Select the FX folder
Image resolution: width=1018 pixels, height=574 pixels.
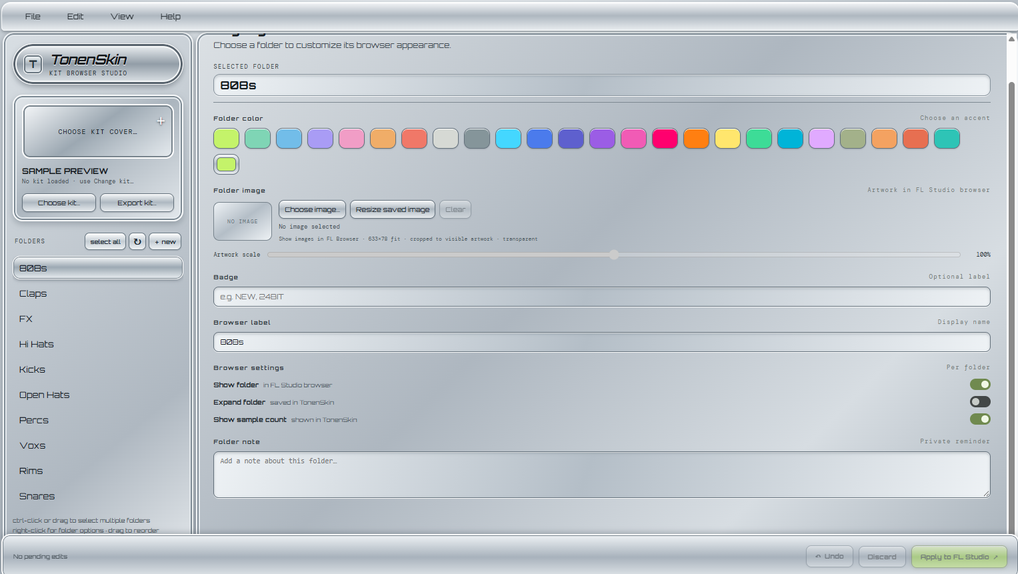pyautogui.click(x=98, y=319)
